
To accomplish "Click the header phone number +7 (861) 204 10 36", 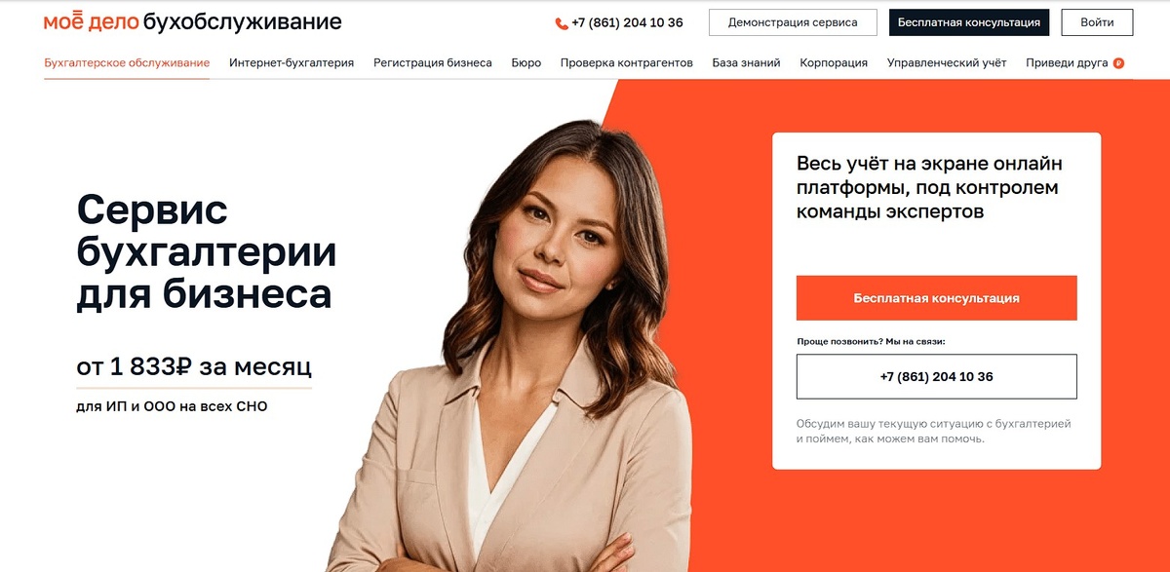I will pyautogui.click(x=627, y=22).
